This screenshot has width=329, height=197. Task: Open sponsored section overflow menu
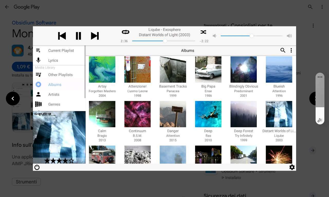(313, 26)
